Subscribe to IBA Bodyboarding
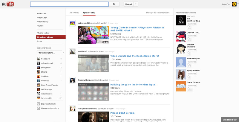The height and width of the screenshot is (122, 239). (192, 24)
